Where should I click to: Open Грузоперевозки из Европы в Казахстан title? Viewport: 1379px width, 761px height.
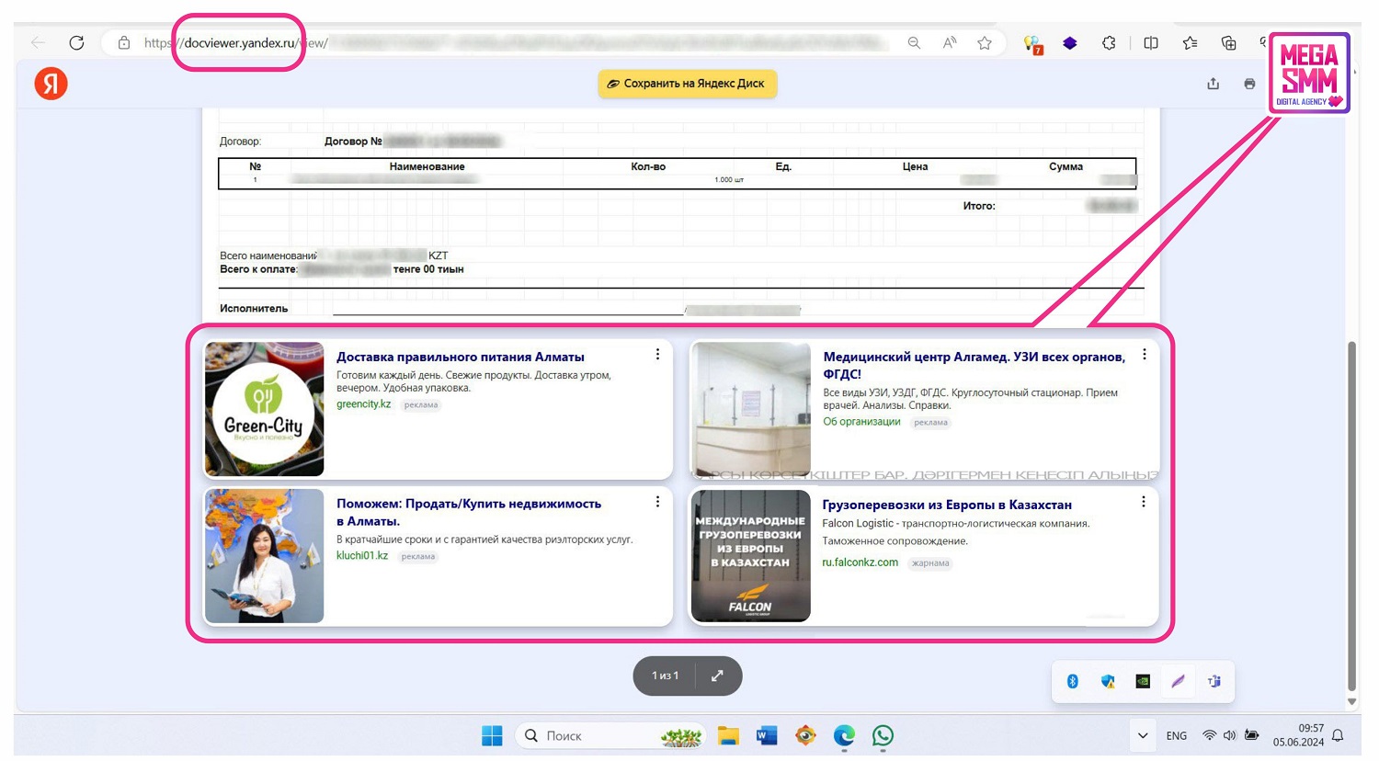947,505
